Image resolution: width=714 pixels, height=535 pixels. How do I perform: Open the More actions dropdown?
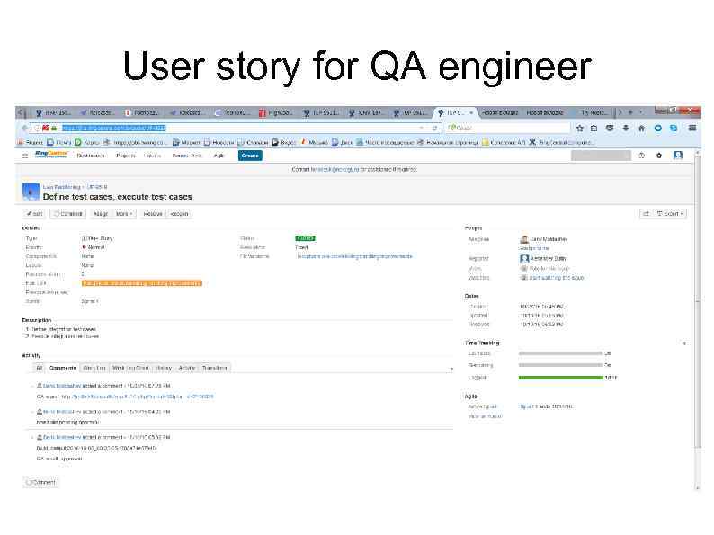tap(123, 214)
